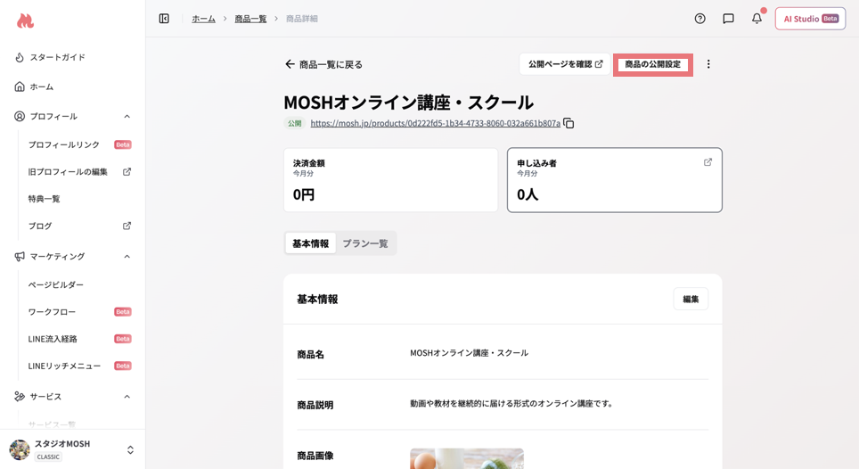The image size is (859, 469).
Task: Click the external link icon beside ブログ
Action: click(127, 226)
